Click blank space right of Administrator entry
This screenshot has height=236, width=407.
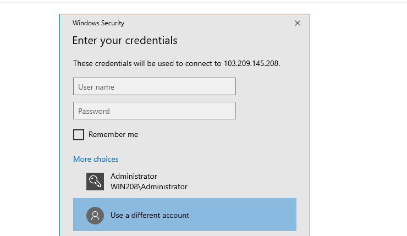(x=241, y=182)
